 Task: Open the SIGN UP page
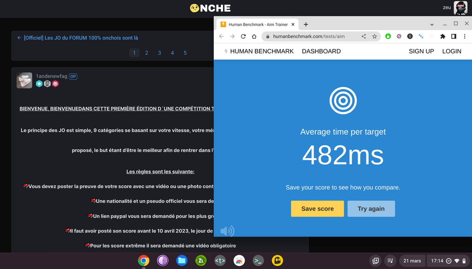(421, 51)
